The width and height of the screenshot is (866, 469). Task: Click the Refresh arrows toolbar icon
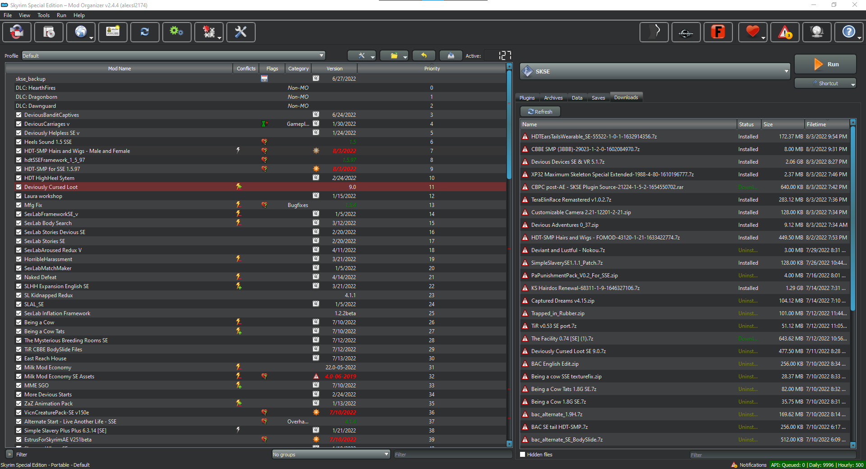[x=145, y=32]
